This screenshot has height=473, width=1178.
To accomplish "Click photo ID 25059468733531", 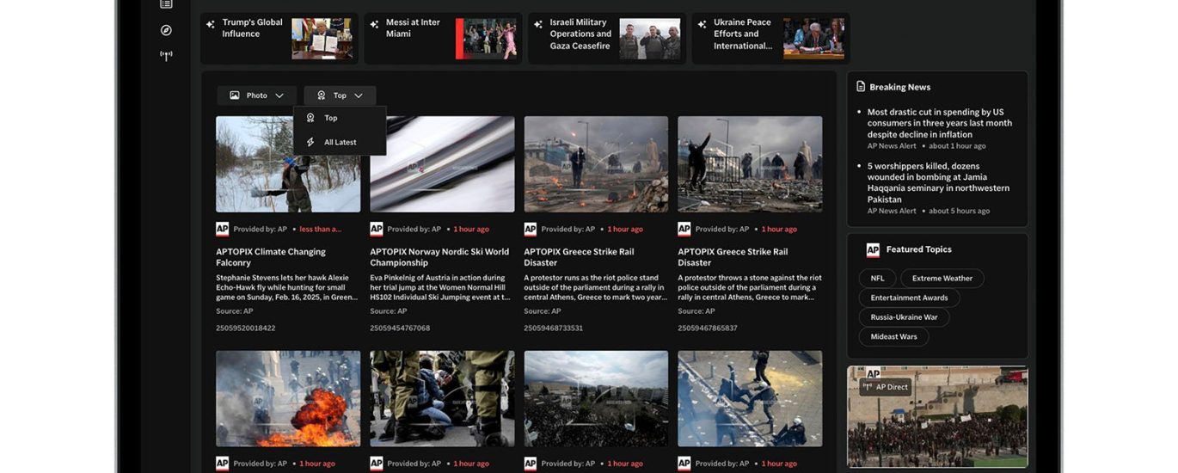I will [554, 328].
